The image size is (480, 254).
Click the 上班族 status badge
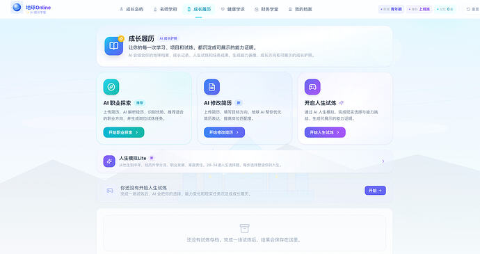(419, 9)
